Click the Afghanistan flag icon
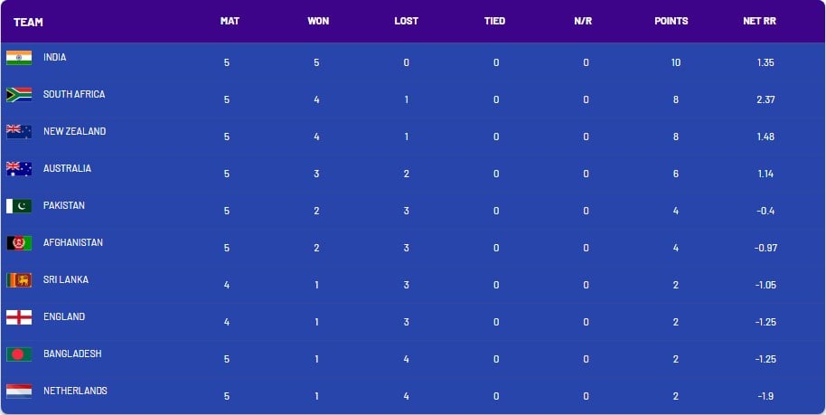The height and width of the screenshot is (415, 826). pyautogui.click(x=19, y=242)
